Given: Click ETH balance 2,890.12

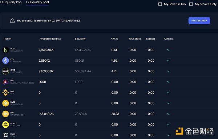Looking at the screenshot, I should click(44, 61).
